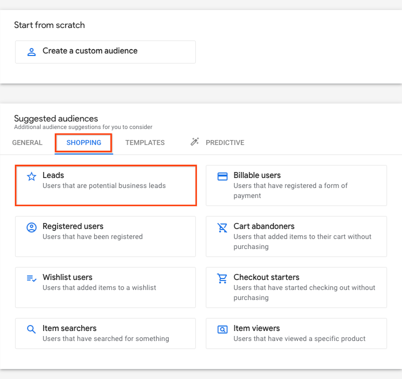Click the star icon on Leads card

pyautogui.click(x=32, y=176)
